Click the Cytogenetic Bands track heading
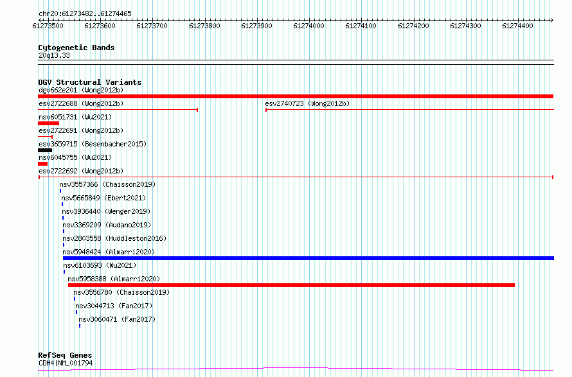572x377 pixels. (x=76, y=48)
